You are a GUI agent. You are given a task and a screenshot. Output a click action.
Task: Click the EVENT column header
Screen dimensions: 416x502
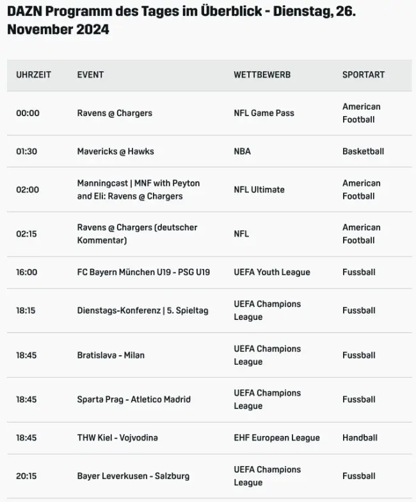click(x=90, y=75)
